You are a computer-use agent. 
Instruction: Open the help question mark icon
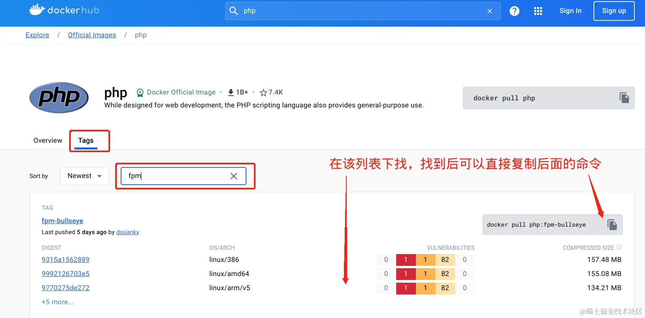point(515,11)
